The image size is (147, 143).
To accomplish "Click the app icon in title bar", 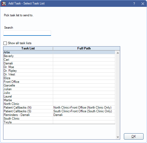I will point(4,4).
